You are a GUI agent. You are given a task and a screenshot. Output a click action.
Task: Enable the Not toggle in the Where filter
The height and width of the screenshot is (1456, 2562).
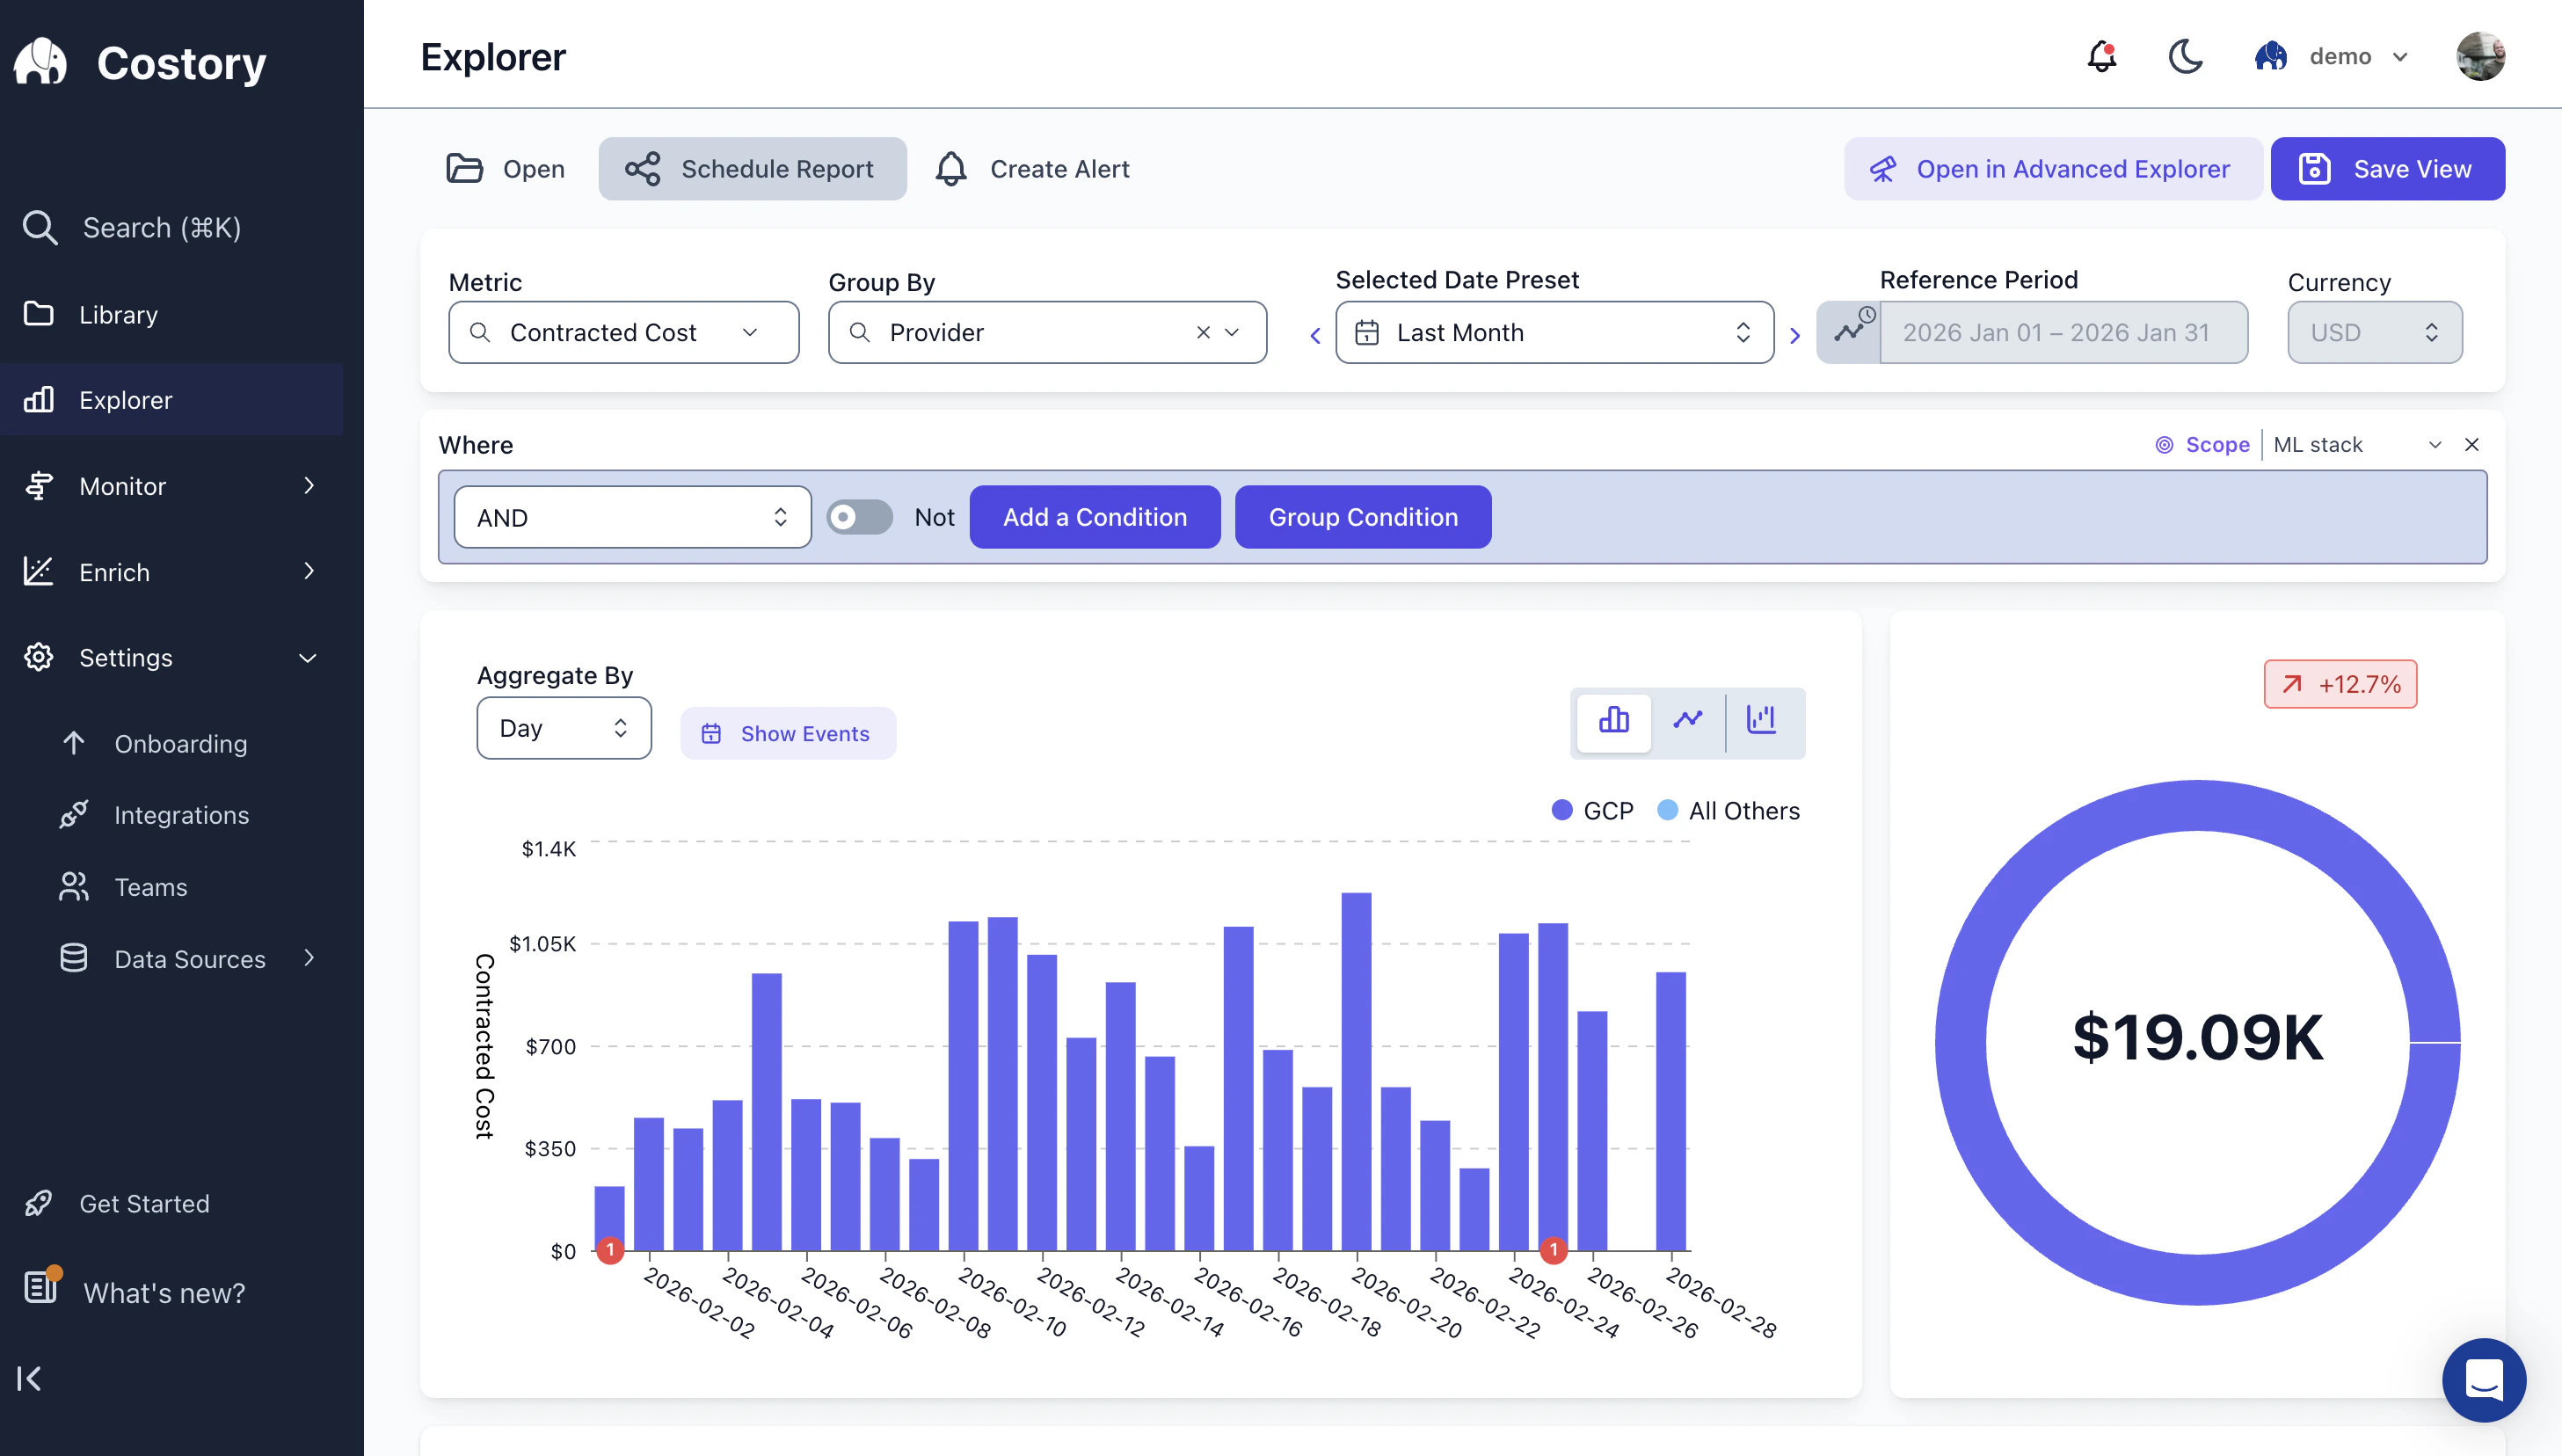coord(859,517)
